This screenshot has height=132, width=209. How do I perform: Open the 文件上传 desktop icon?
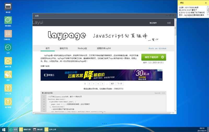pos(8,88)
